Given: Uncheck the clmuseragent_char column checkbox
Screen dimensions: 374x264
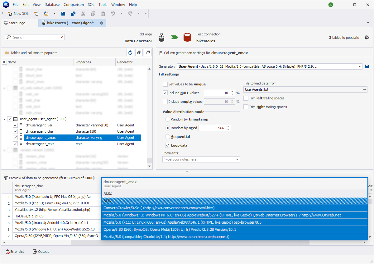Looking at the screenshot, I should [x=15, y=131].
